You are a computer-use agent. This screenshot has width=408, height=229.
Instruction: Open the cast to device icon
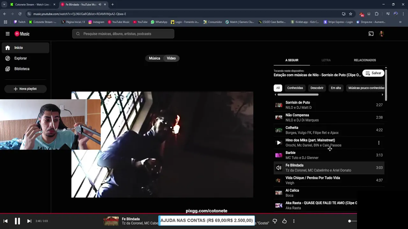371,34
